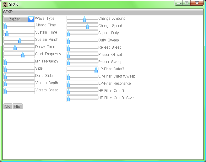The image size is (206, 162).
Task: Click the Slide slider
Action: (x=19, y=69)
